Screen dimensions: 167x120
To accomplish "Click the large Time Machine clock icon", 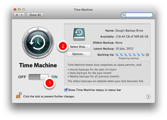I will tap(38, 43).
